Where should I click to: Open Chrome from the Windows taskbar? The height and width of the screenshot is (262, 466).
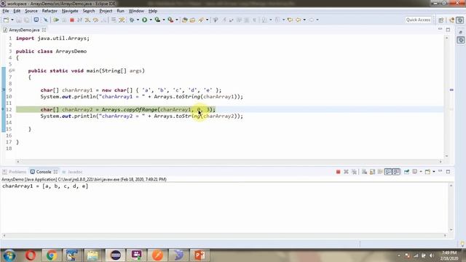pyautogui.click(x=52, y=255)
